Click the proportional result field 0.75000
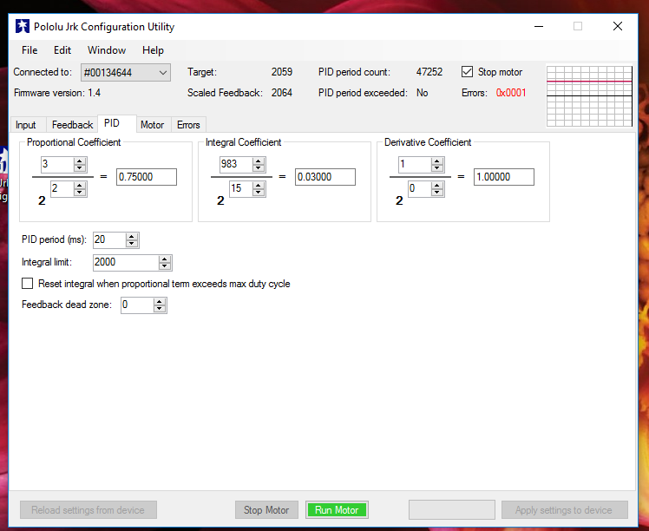 click(x=147, y=177)
